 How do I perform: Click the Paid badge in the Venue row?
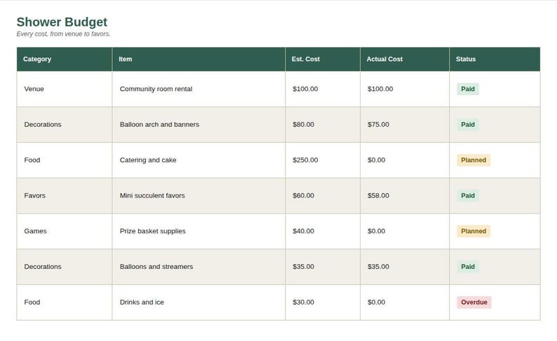(x=468, y=89)
